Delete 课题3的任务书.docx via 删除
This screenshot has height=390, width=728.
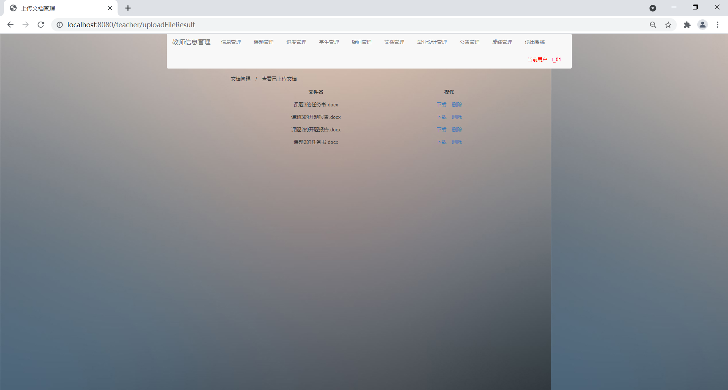pyautogui.click(x=457, y=105)
